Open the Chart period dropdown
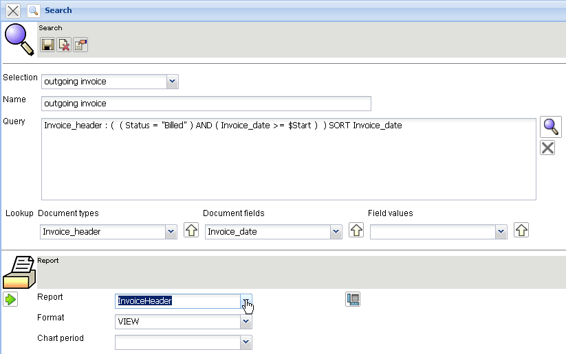Screen dimensions: 566x354 (246, 341)
